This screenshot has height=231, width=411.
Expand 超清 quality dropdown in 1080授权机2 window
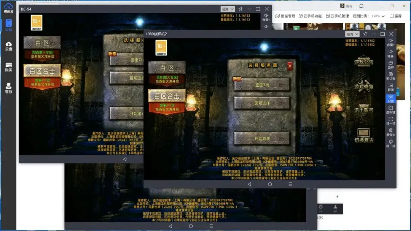point(352,34)
